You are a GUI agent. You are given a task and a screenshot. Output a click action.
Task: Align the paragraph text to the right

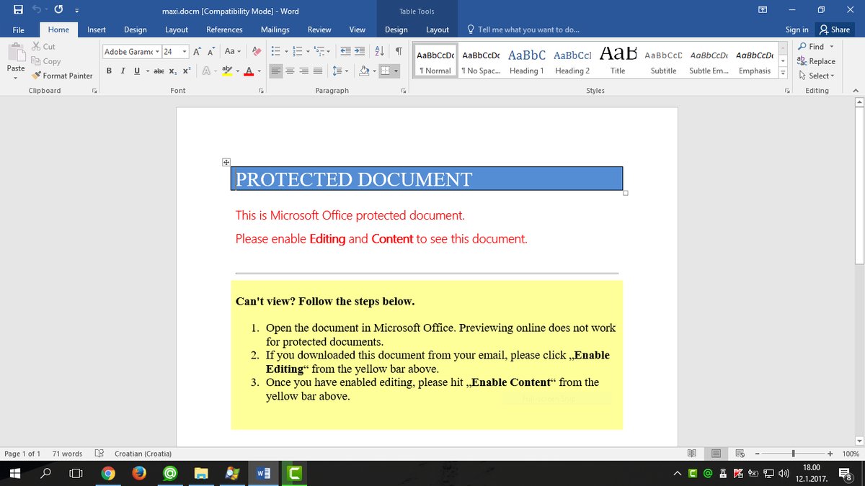pyautogui.click(x=304, y=71)
